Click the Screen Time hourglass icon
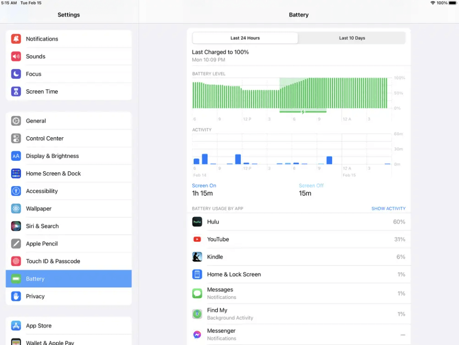The image size is (459, 345). tap(16, 91)
